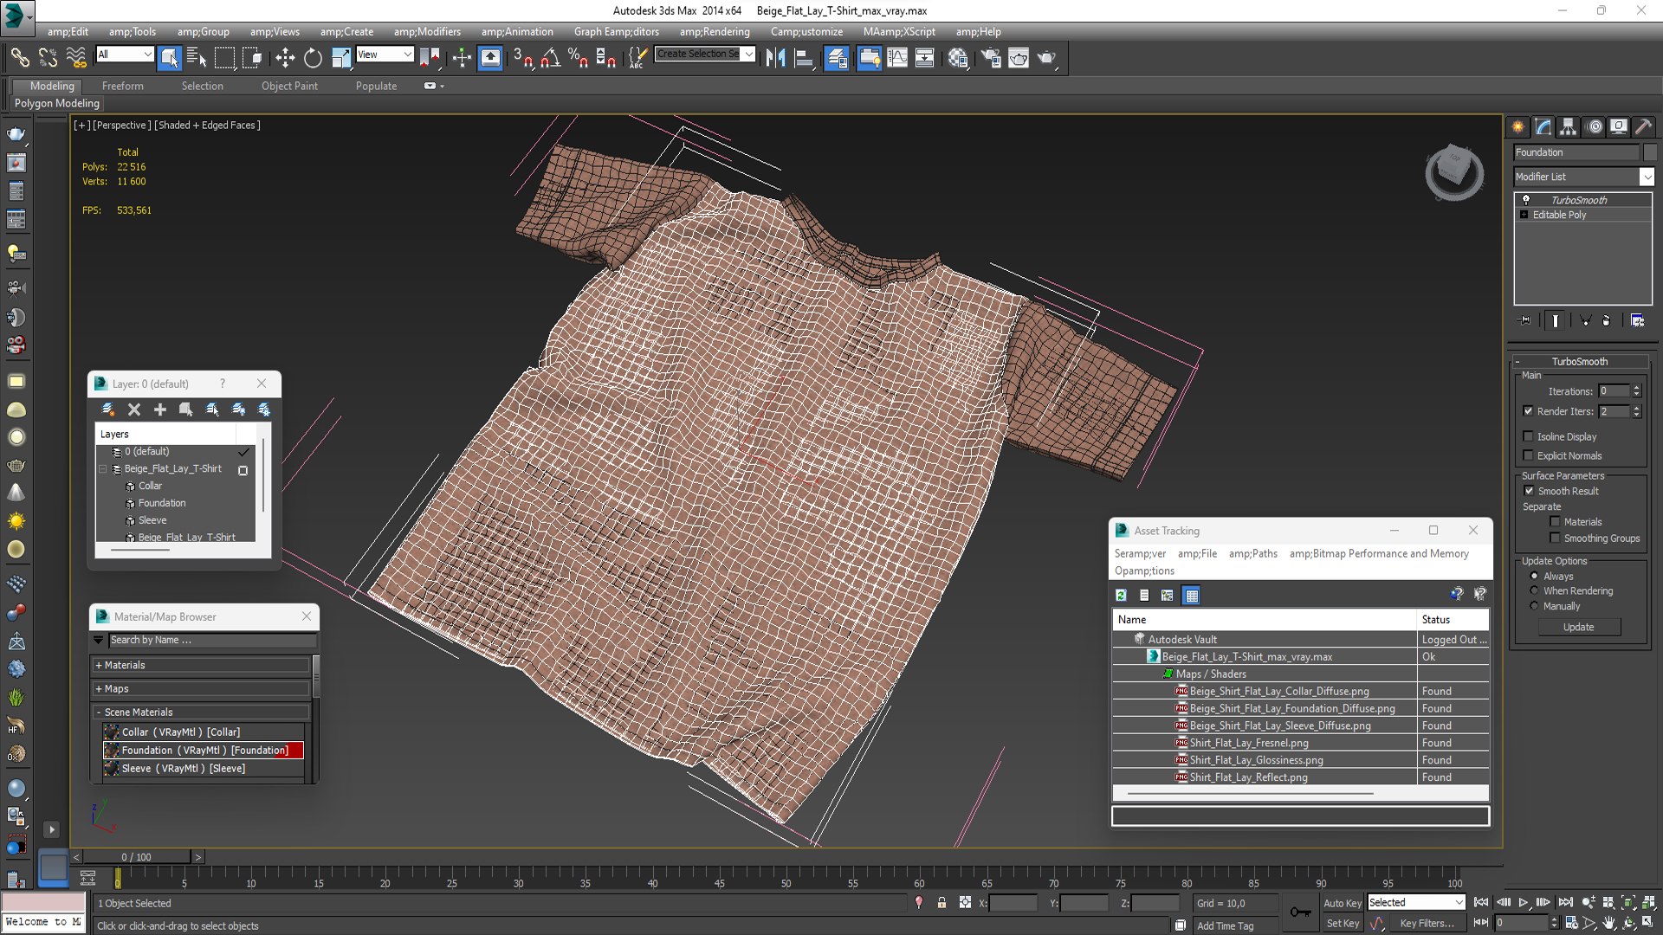Select the Rotate tool in main toolbar
The image size is (1663, 935).
pyautogui.click(x=313, y=58)
